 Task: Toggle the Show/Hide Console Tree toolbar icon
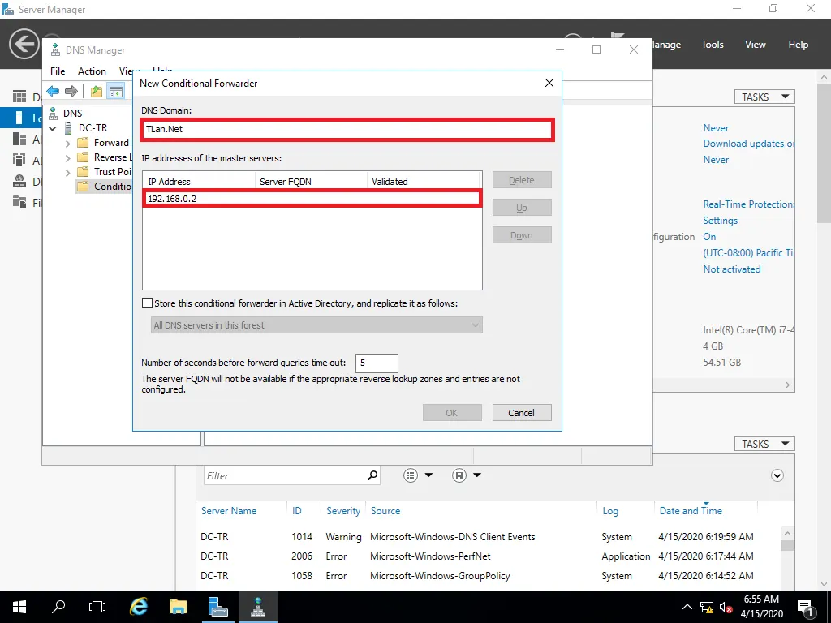click(115, 91)
